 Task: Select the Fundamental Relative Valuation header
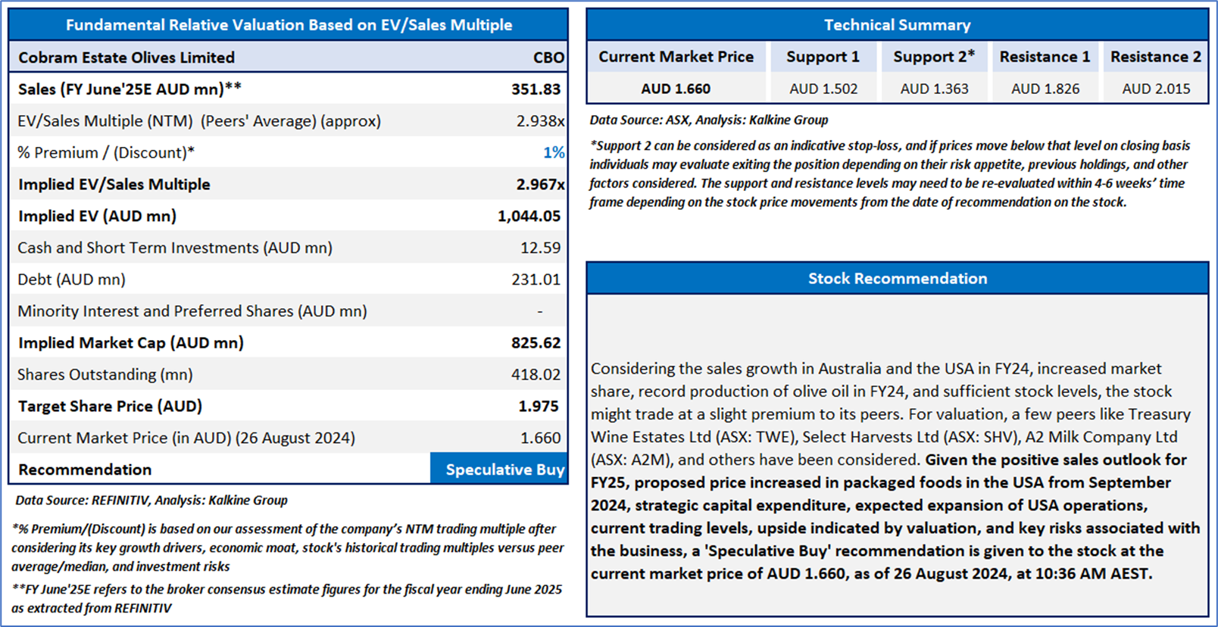click(289, 25)
